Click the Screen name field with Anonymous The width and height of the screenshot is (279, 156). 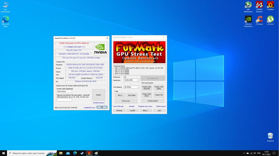pyautogui.click(x=64, y=91)
